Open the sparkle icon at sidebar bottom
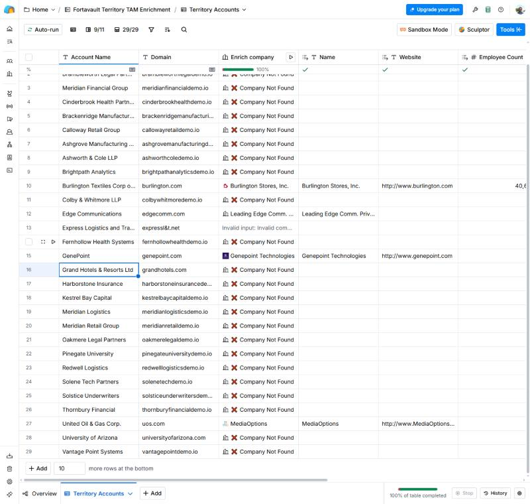 tap(9, 494)
